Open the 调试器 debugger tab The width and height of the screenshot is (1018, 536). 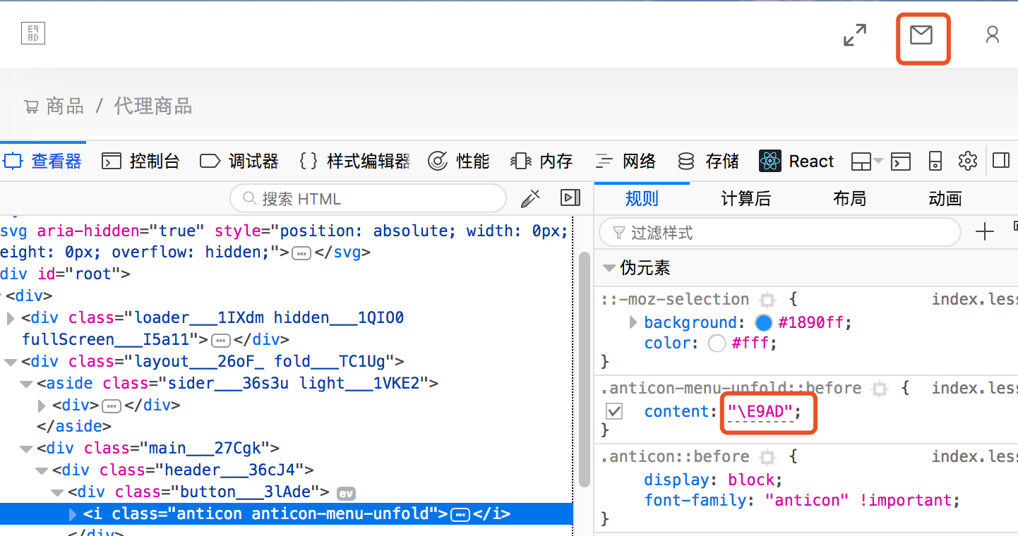click(x=239, y=162)
